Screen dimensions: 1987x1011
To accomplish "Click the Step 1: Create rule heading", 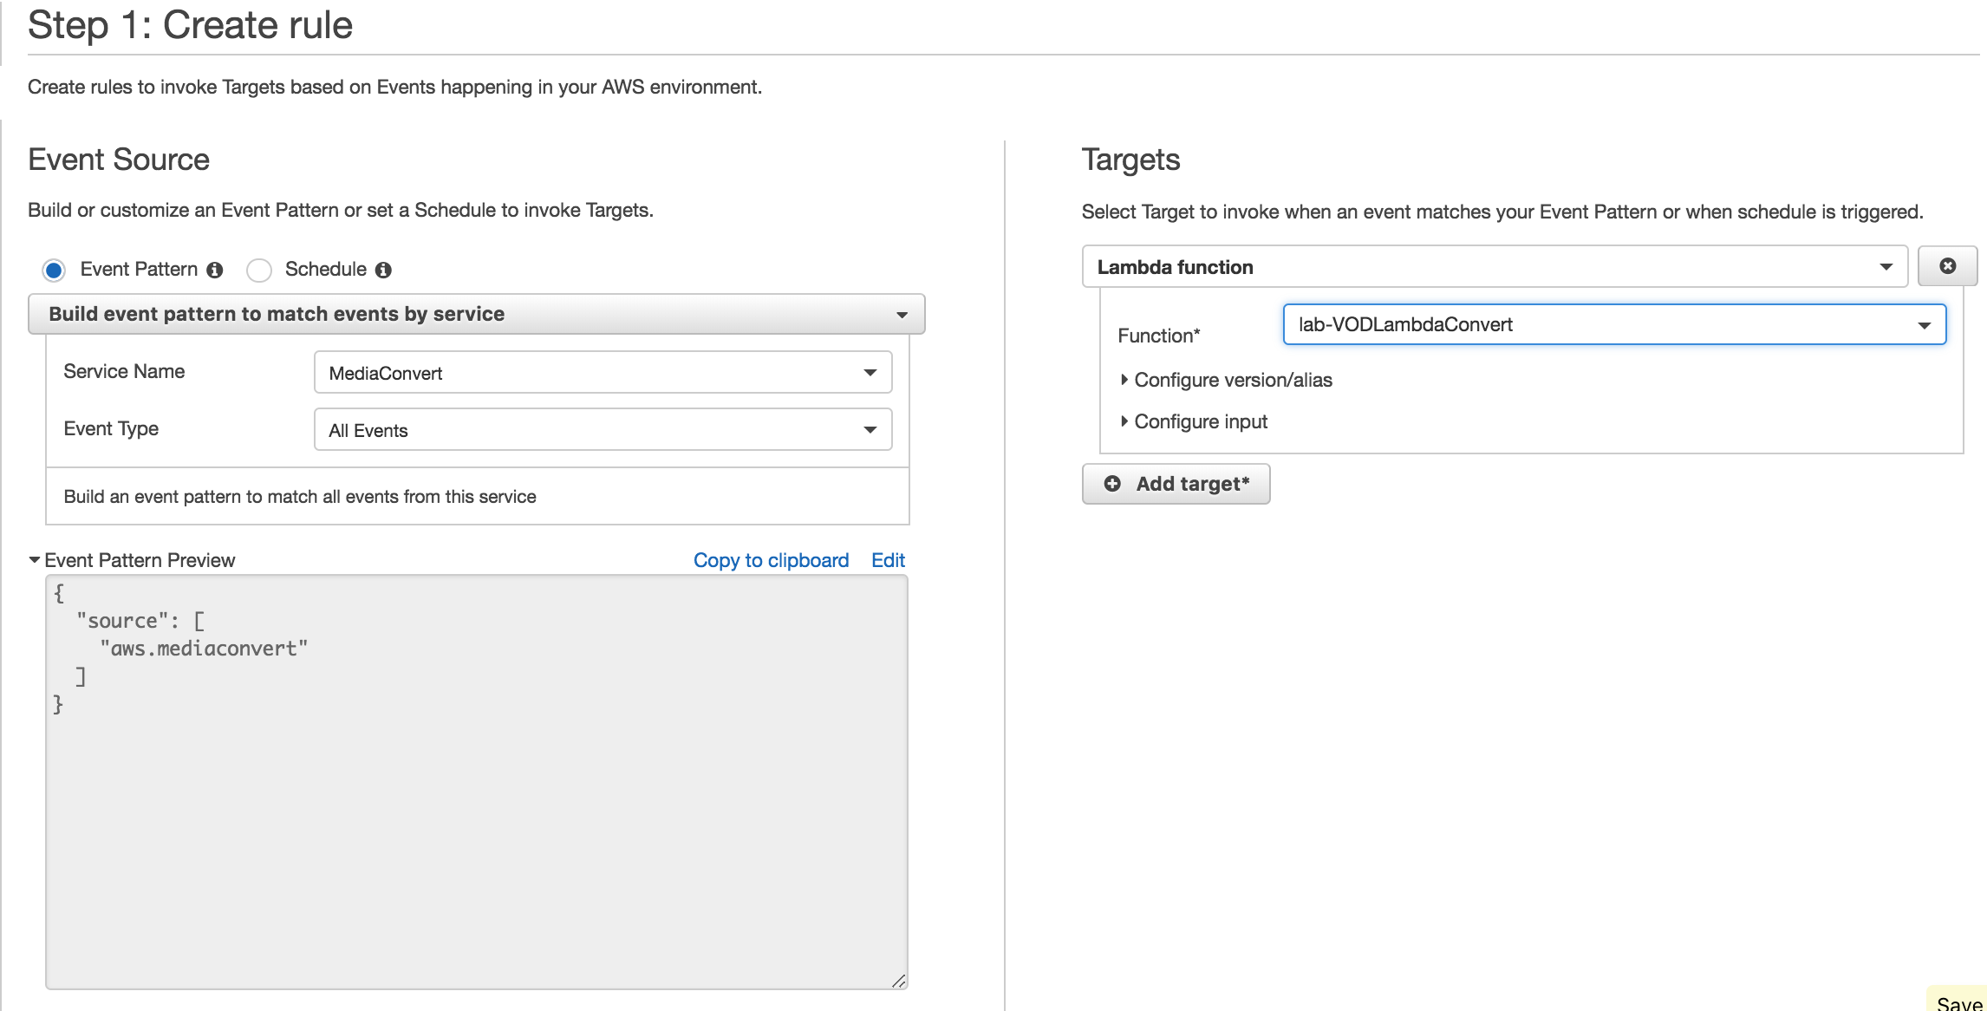I will (x=190, y=24).
